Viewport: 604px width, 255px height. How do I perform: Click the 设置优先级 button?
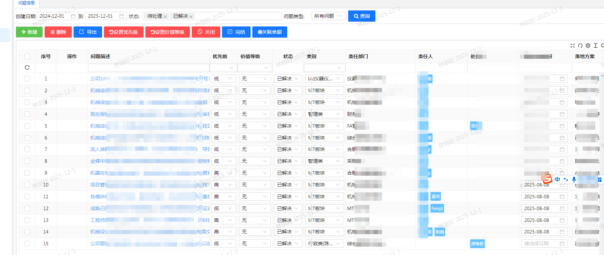123,32
